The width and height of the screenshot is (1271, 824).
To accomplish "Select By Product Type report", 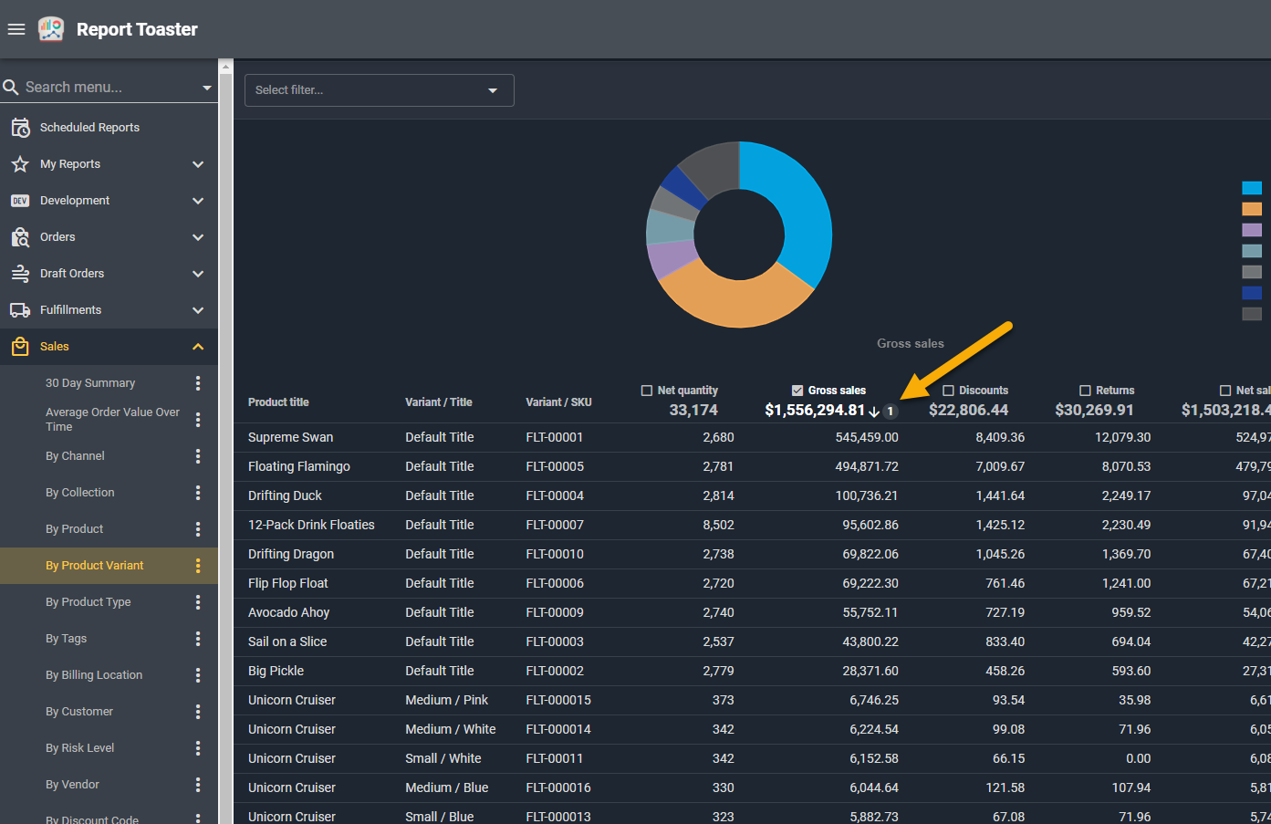I will coord(89,602).
